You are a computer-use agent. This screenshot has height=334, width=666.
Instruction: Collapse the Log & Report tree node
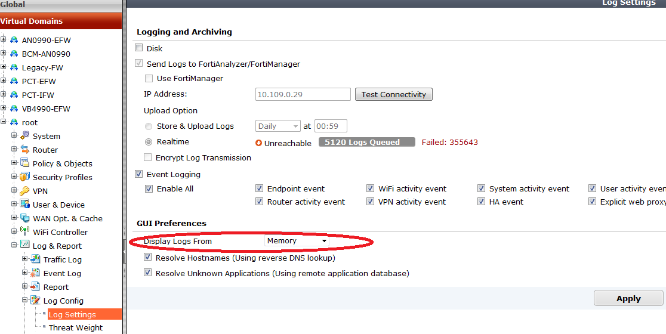(14, 246)
